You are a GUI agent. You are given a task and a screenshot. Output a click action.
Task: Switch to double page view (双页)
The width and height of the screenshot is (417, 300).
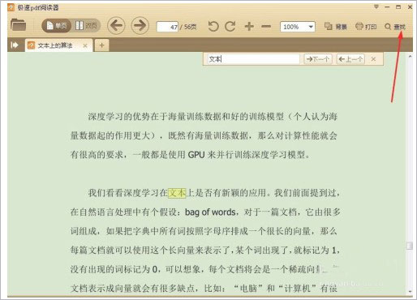point(86,26)
